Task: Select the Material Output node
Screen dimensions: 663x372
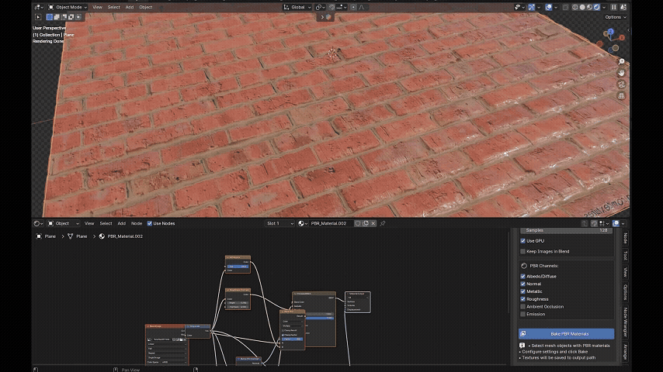Action: pyautogui.click(x=358, y=302)
